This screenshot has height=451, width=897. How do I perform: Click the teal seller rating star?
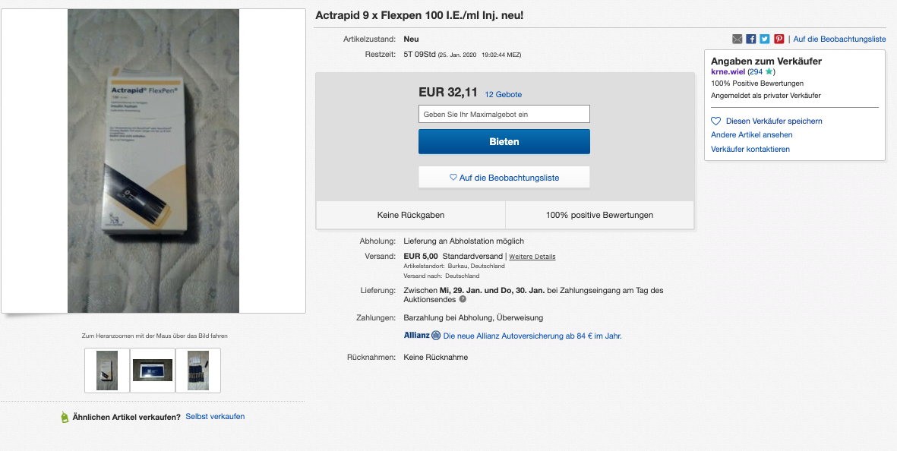[x=769, y=71]
